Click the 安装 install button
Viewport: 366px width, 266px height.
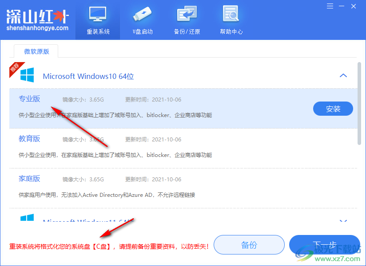[333, 109]
